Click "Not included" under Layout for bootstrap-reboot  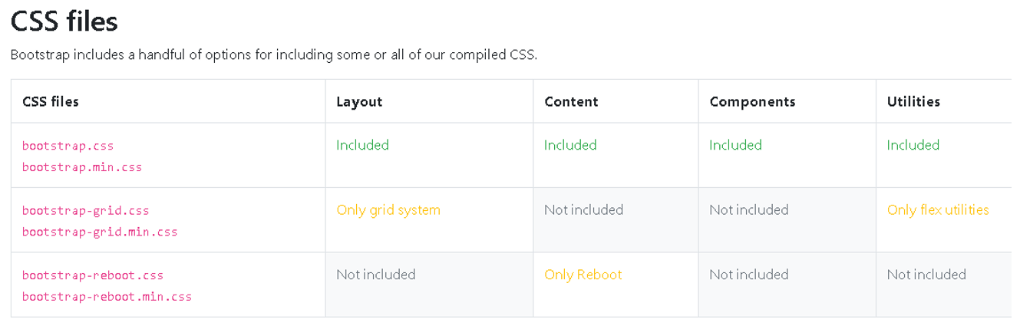pos(376,275)
